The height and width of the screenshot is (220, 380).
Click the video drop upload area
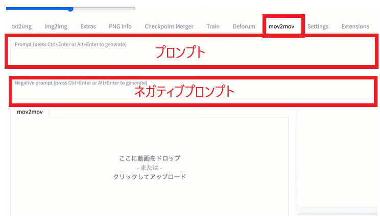[150, 167]
